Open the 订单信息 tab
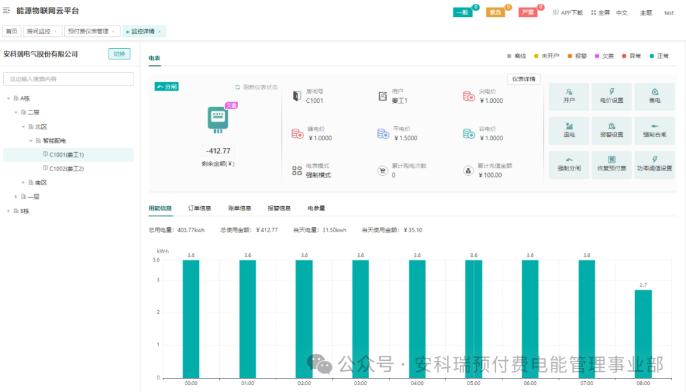Screen dimensions: 686x392 coord(199,208)
